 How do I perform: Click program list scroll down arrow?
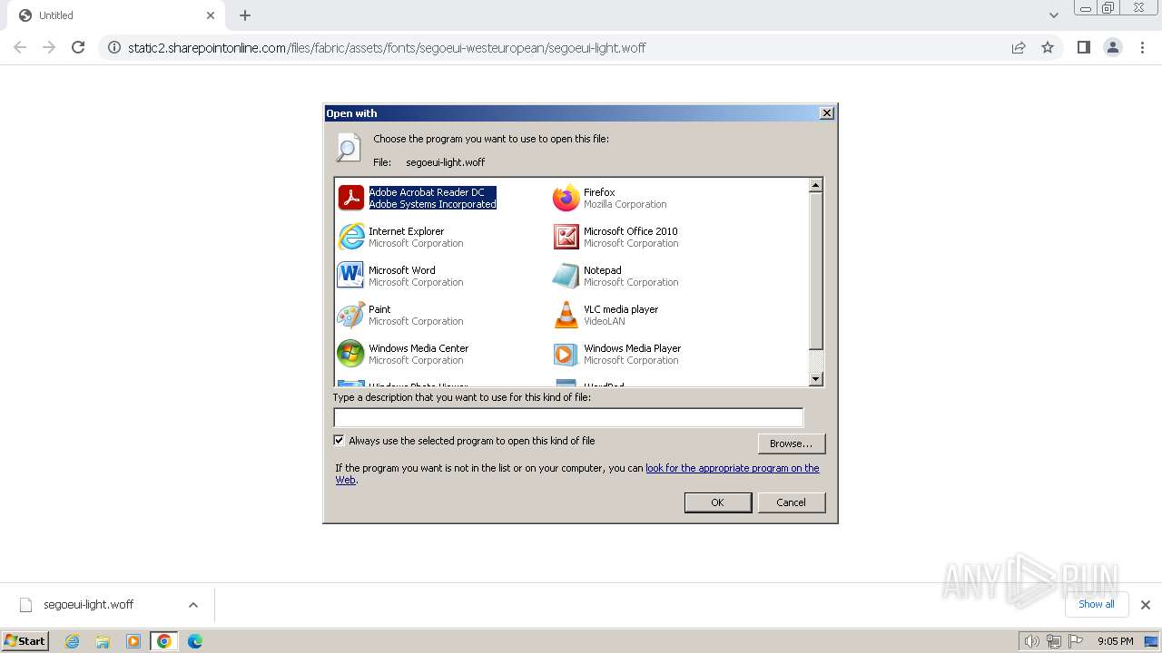[815, 379]
